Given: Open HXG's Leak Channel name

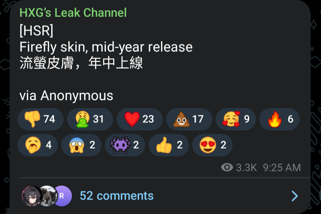Looking at the screenshot, I should tap(73, 13).
